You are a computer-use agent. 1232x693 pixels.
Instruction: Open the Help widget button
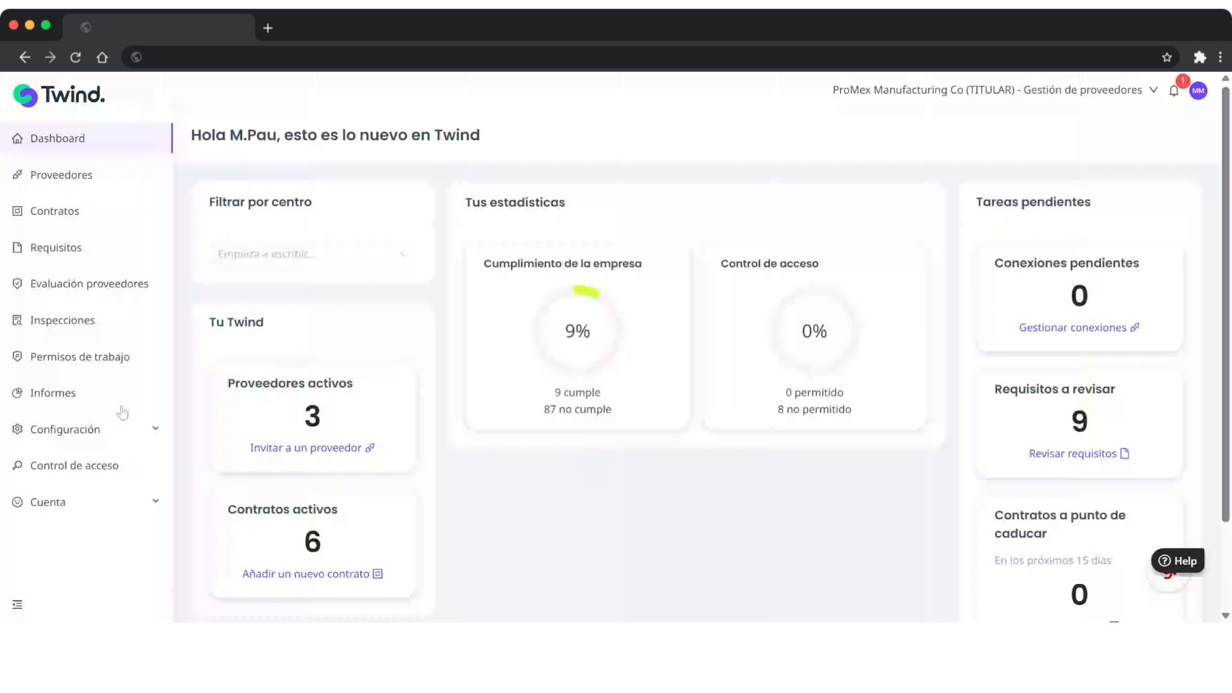click(1177, 561)
